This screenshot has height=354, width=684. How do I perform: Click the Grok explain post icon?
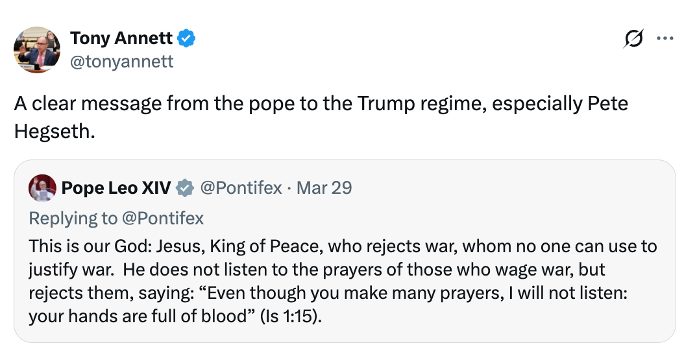(633, 39)
